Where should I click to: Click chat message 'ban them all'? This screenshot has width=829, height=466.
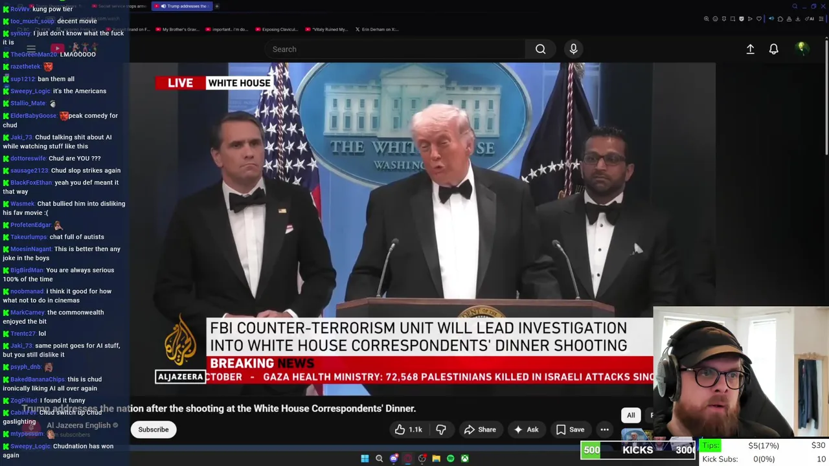[x=56, y=79]
